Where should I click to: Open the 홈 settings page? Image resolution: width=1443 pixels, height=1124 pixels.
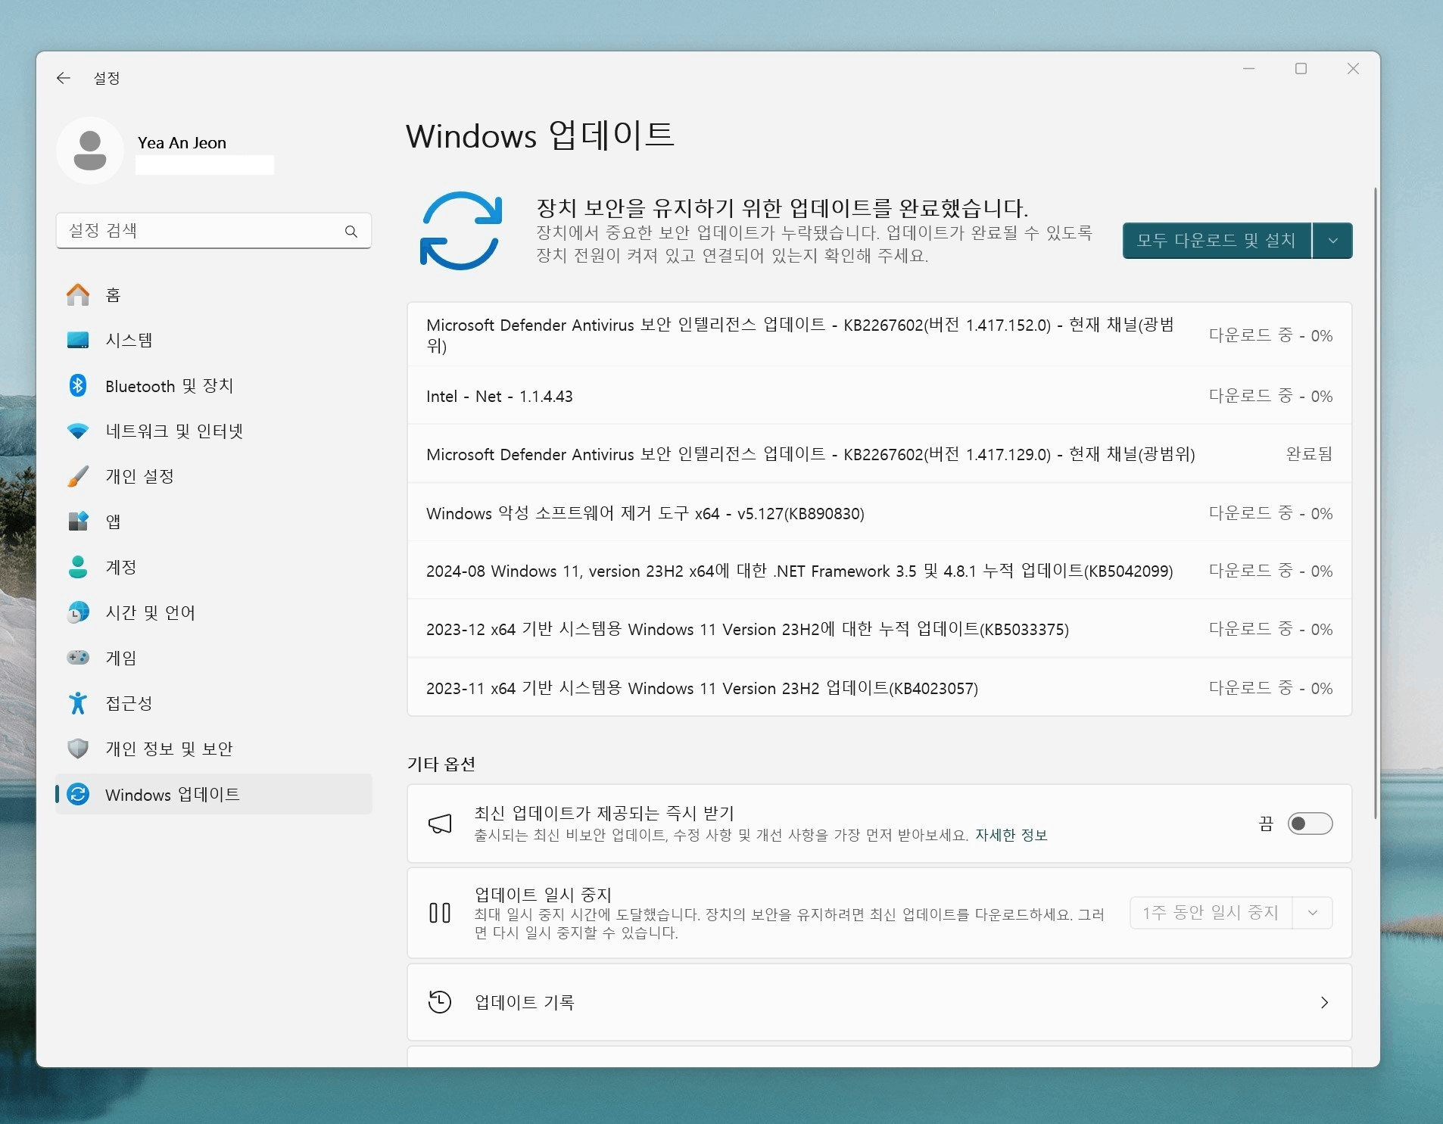pyautogui.click(x=213, y=294)
